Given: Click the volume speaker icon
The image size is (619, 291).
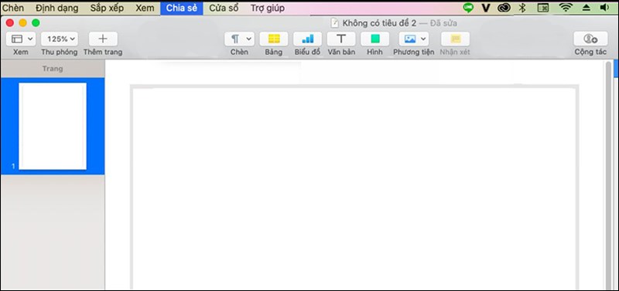Looking at the screenshot, I should pyautogui.click(x=604, y=8).
